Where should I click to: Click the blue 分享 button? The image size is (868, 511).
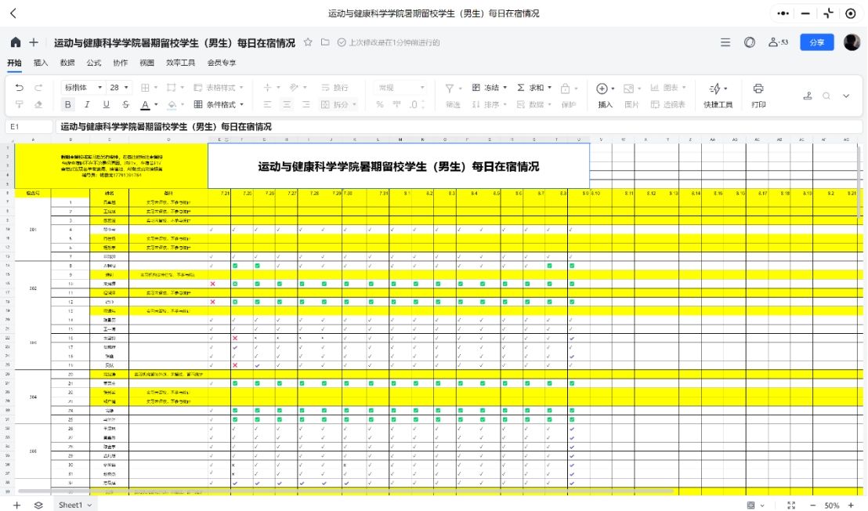point(816,42)
